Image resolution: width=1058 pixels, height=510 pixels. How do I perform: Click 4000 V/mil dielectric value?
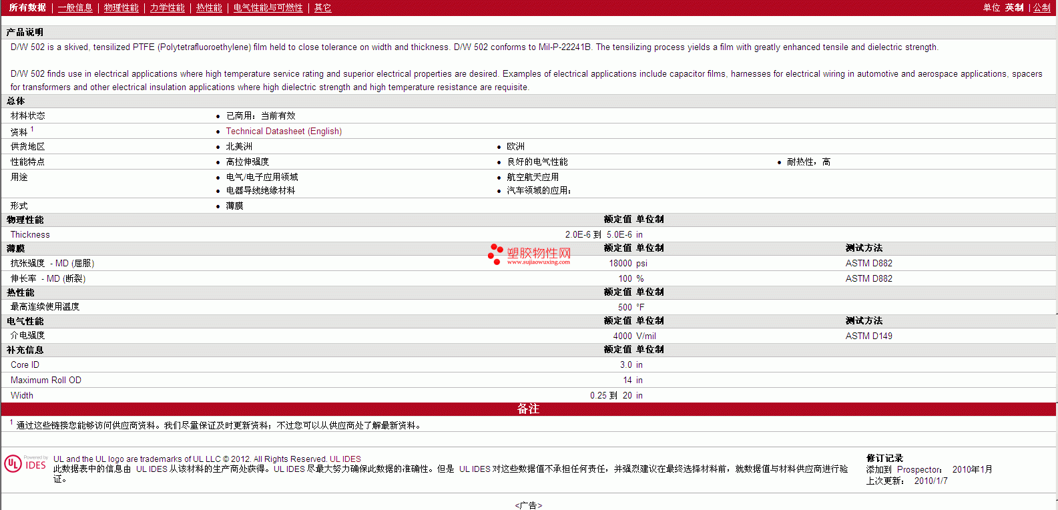click(634, 336)
